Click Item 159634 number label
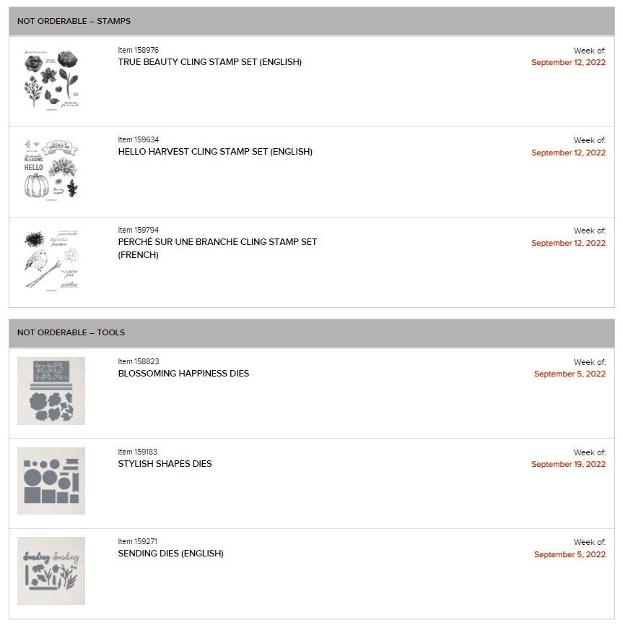This screenshot has width=623, height=628. (138, 140)
